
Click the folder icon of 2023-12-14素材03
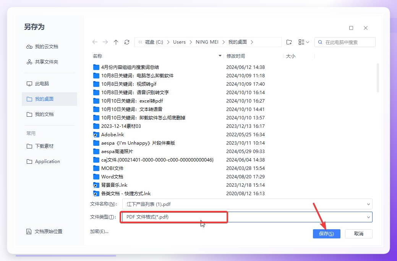pyautogui.click(x=96, y=126)
